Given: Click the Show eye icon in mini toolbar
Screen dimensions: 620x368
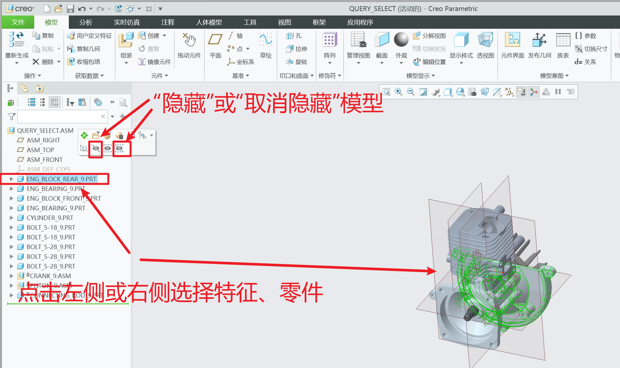Looking at the screenshot, I should (108, 149).
